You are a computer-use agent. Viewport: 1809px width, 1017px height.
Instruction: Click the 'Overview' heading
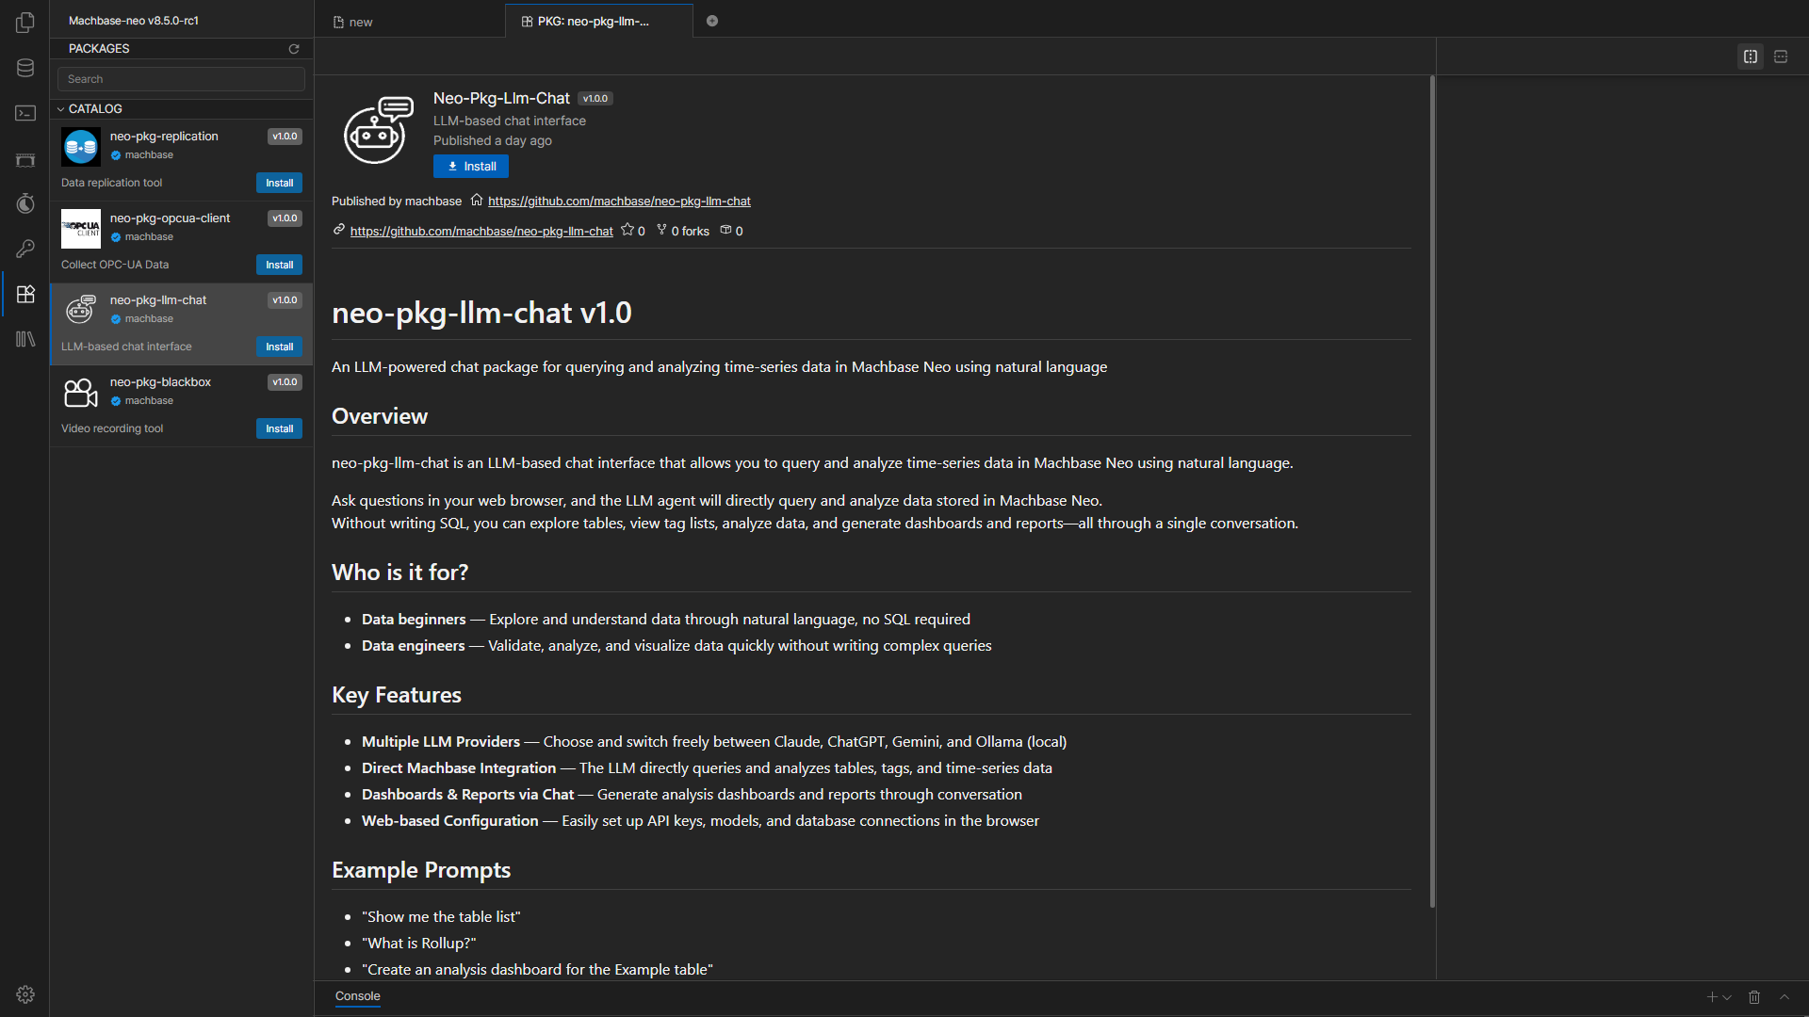click(x=380, y=416)
